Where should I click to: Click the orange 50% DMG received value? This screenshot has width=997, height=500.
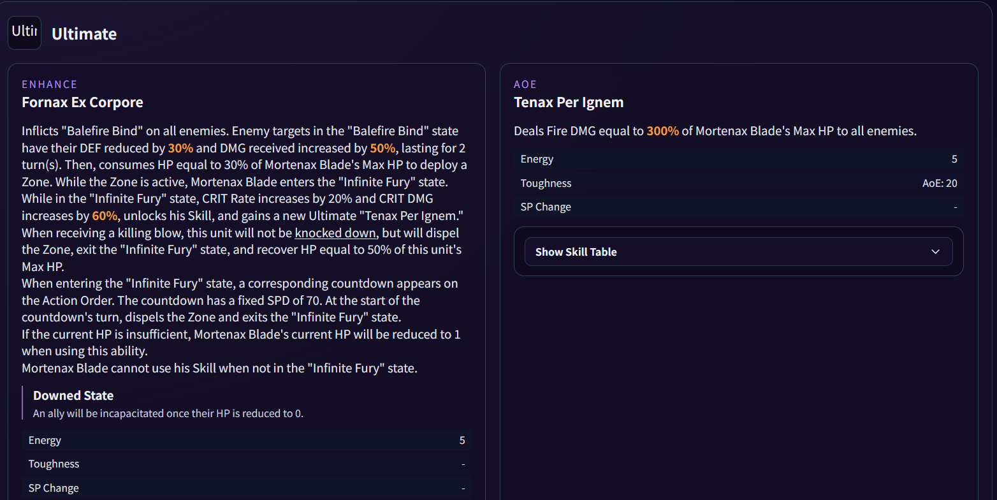click(382, 148)
